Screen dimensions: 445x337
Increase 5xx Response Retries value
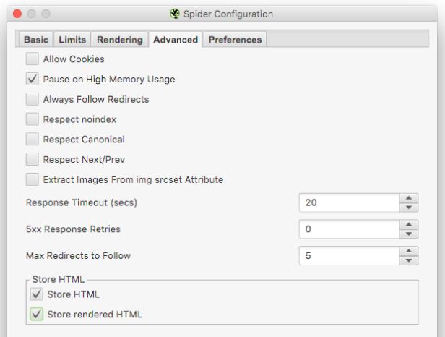click(409, 224)
